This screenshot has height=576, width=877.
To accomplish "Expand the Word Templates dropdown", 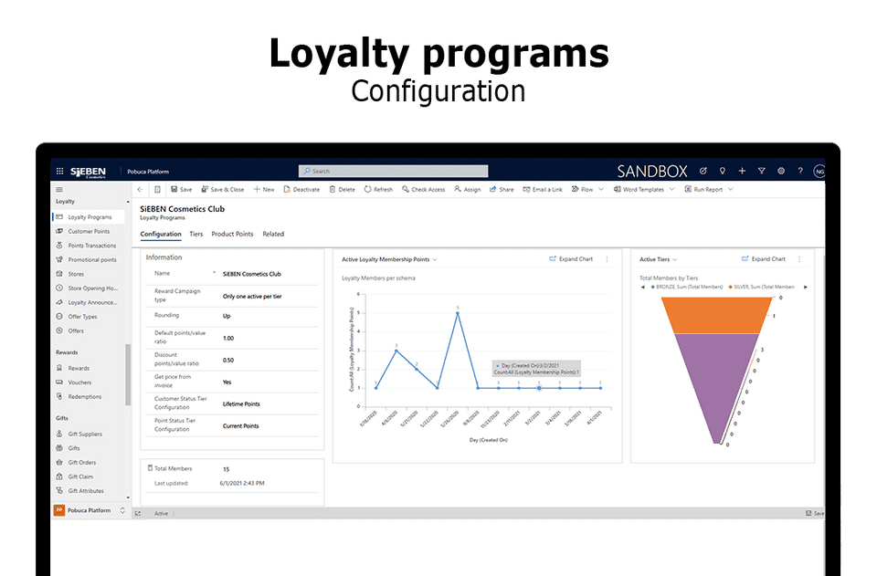I will pyautogui.click(x=671, y=189).
